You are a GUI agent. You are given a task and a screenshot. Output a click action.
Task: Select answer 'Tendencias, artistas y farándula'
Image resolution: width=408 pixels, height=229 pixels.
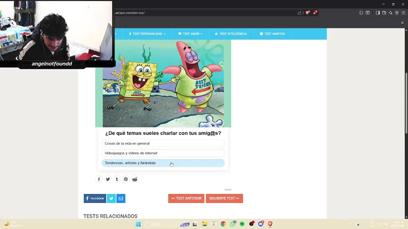click(163, 163)
